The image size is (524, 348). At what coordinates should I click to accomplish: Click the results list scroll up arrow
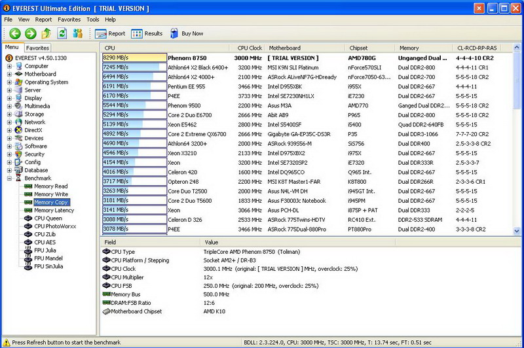pyautogui.click(x=517, y=47)
